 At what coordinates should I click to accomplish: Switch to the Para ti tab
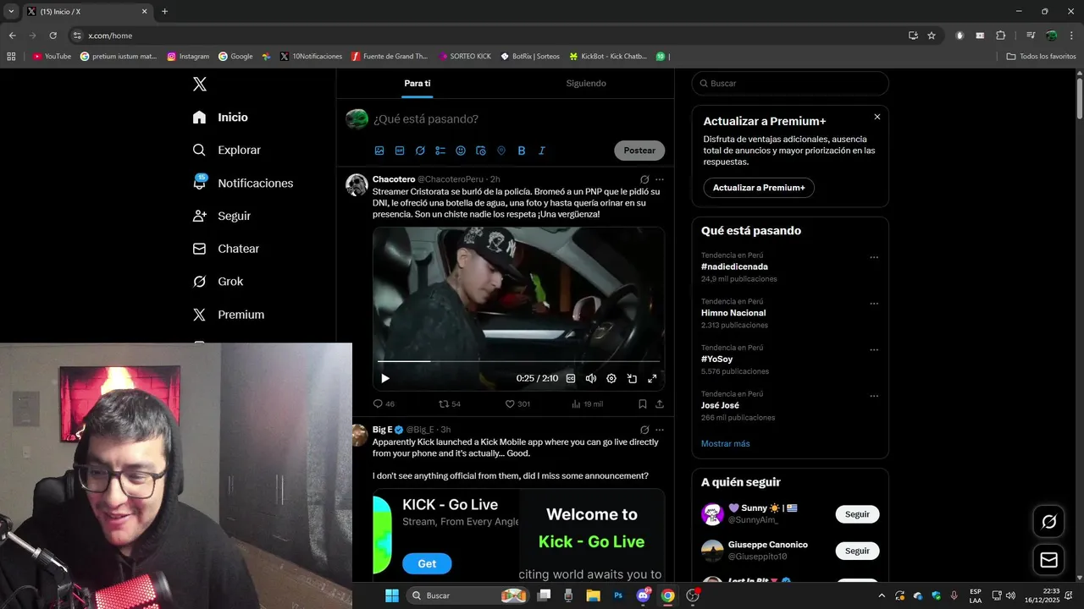(418, 83)
